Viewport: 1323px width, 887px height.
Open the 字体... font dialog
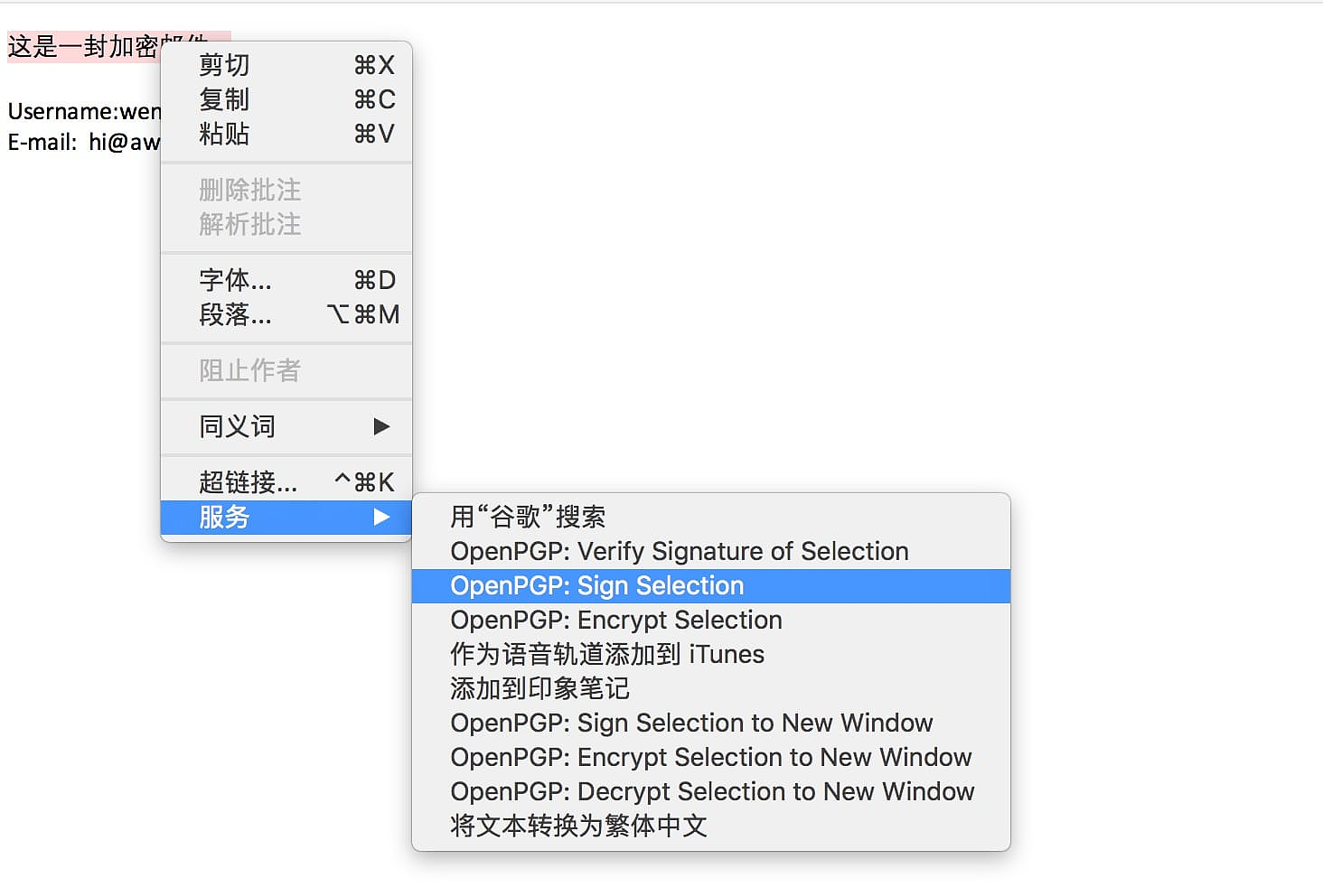[286, 280]
